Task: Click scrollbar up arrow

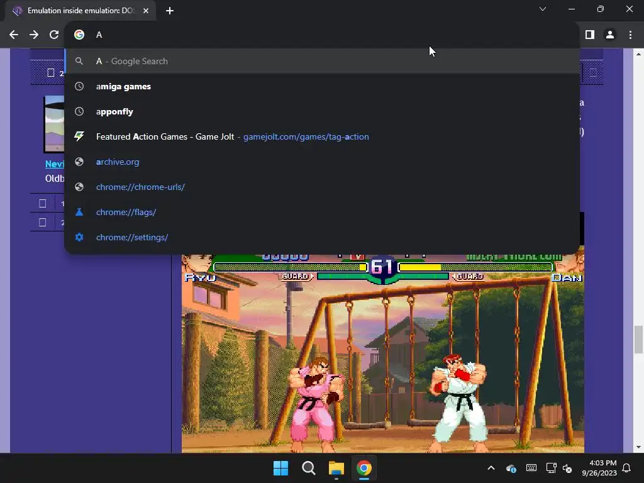Action: [x=639, y=54]
